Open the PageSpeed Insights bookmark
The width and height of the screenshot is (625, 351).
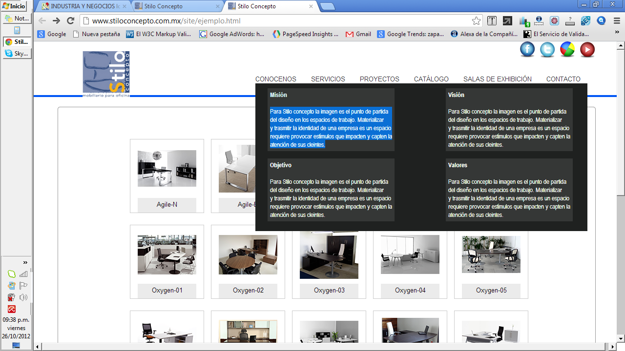[305, 34]
